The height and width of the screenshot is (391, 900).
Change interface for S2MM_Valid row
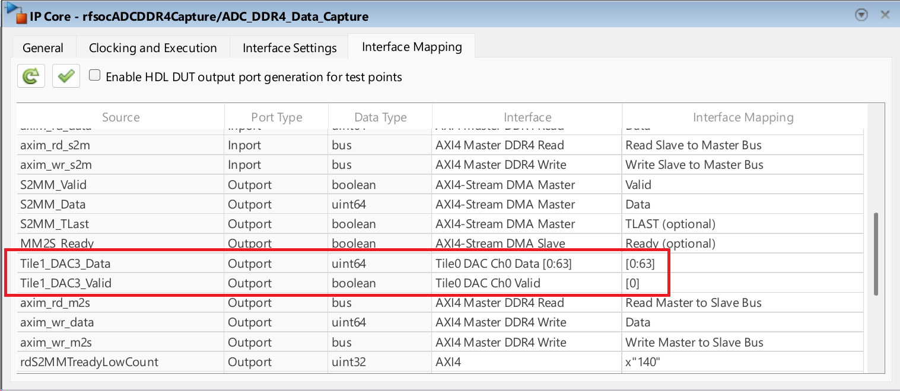[526, 185]
